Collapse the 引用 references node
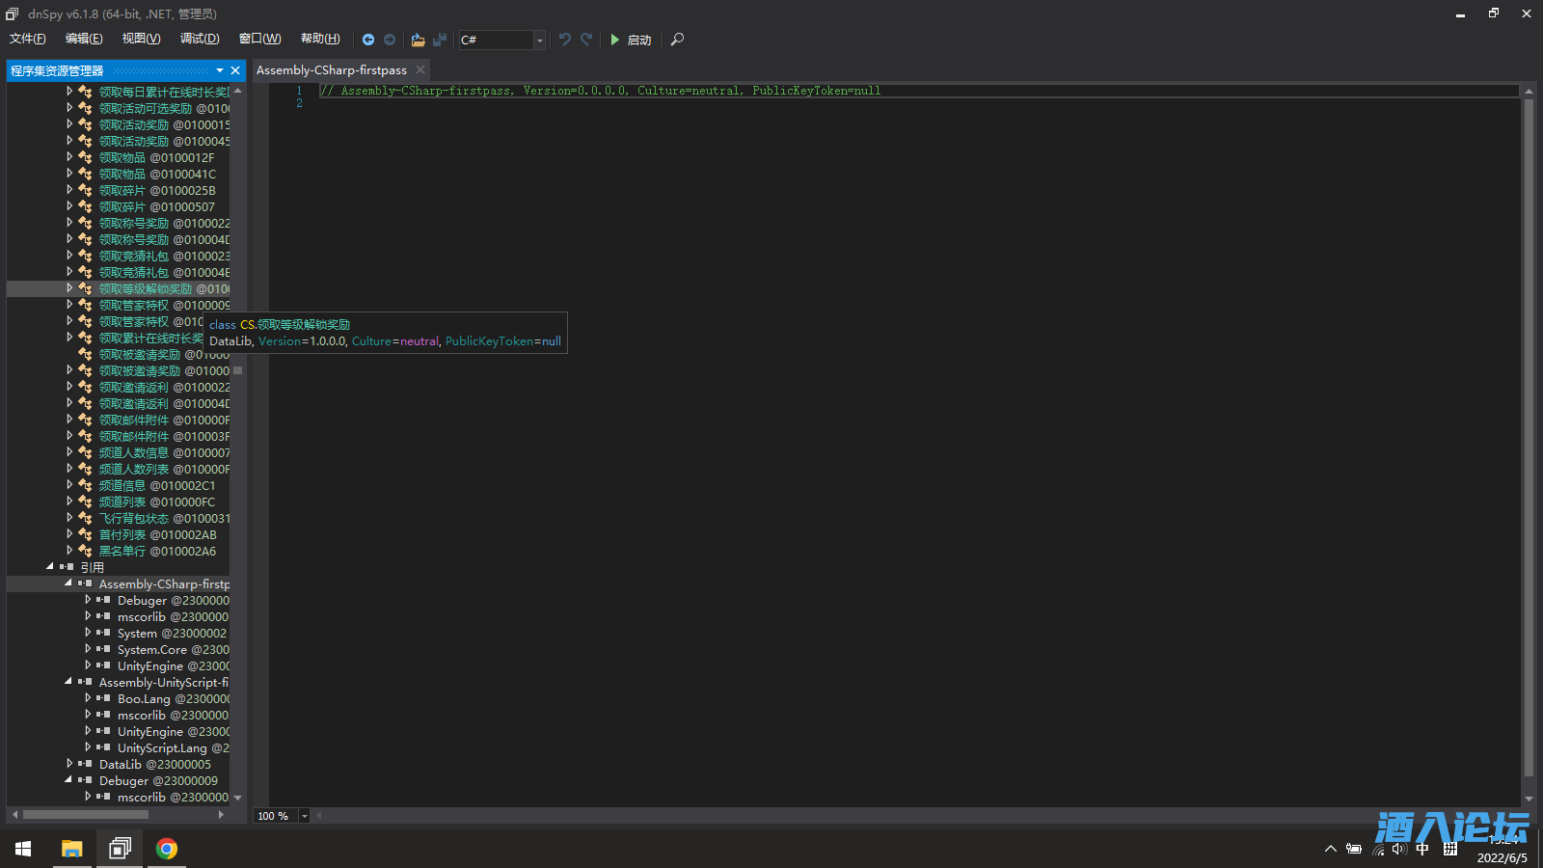Screen dimensions: 1543x868 pos(50,567)
